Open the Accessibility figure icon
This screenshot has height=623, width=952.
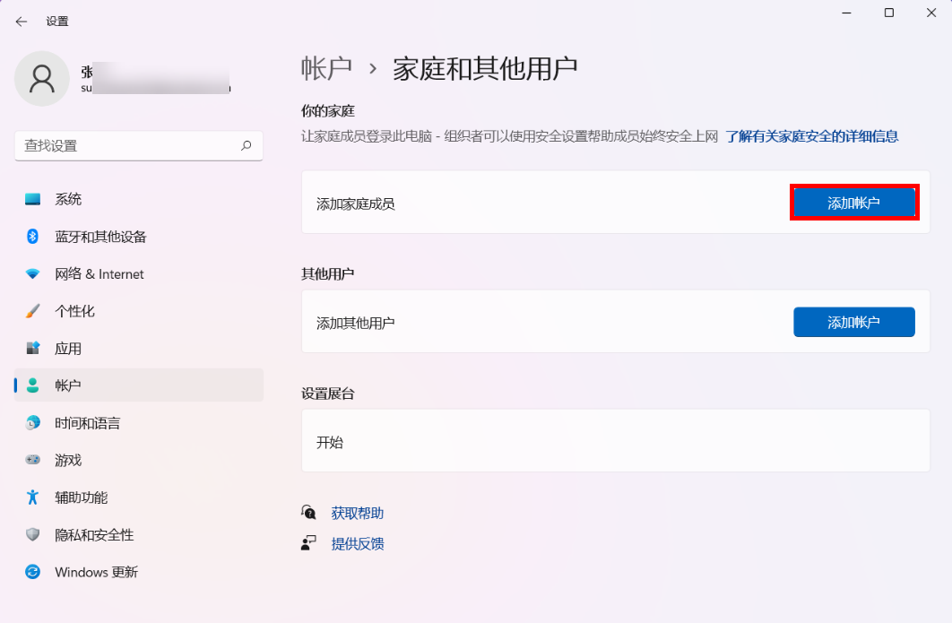pyautogui.click(x=33, y=498)
